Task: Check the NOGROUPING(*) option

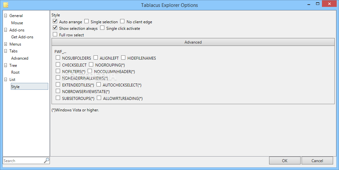Action: click(x=91, y=64)
